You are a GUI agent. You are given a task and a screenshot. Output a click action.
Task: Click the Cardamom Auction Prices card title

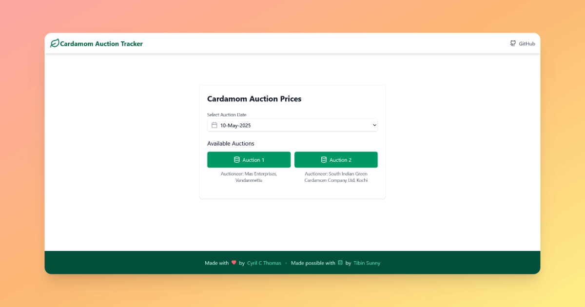click(x=254, y=99)
